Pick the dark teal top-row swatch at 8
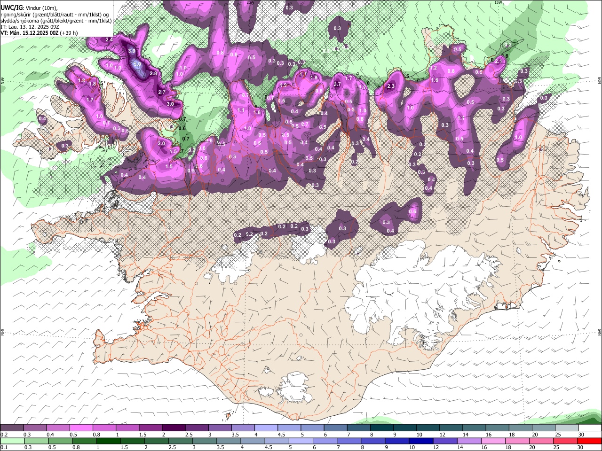The image size is (602, 451). click(x=381, y=428)
